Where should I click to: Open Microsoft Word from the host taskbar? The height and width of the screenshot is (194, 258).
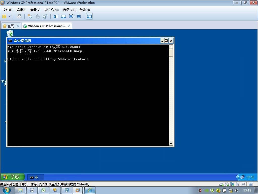point(32,190)
